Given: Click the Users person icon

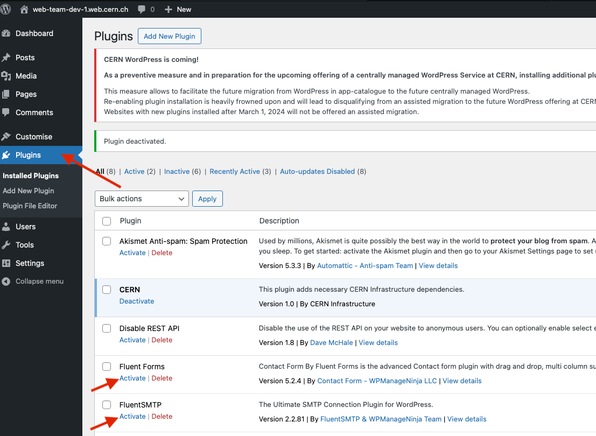Looking at the screenshot, I should point(6,227).
